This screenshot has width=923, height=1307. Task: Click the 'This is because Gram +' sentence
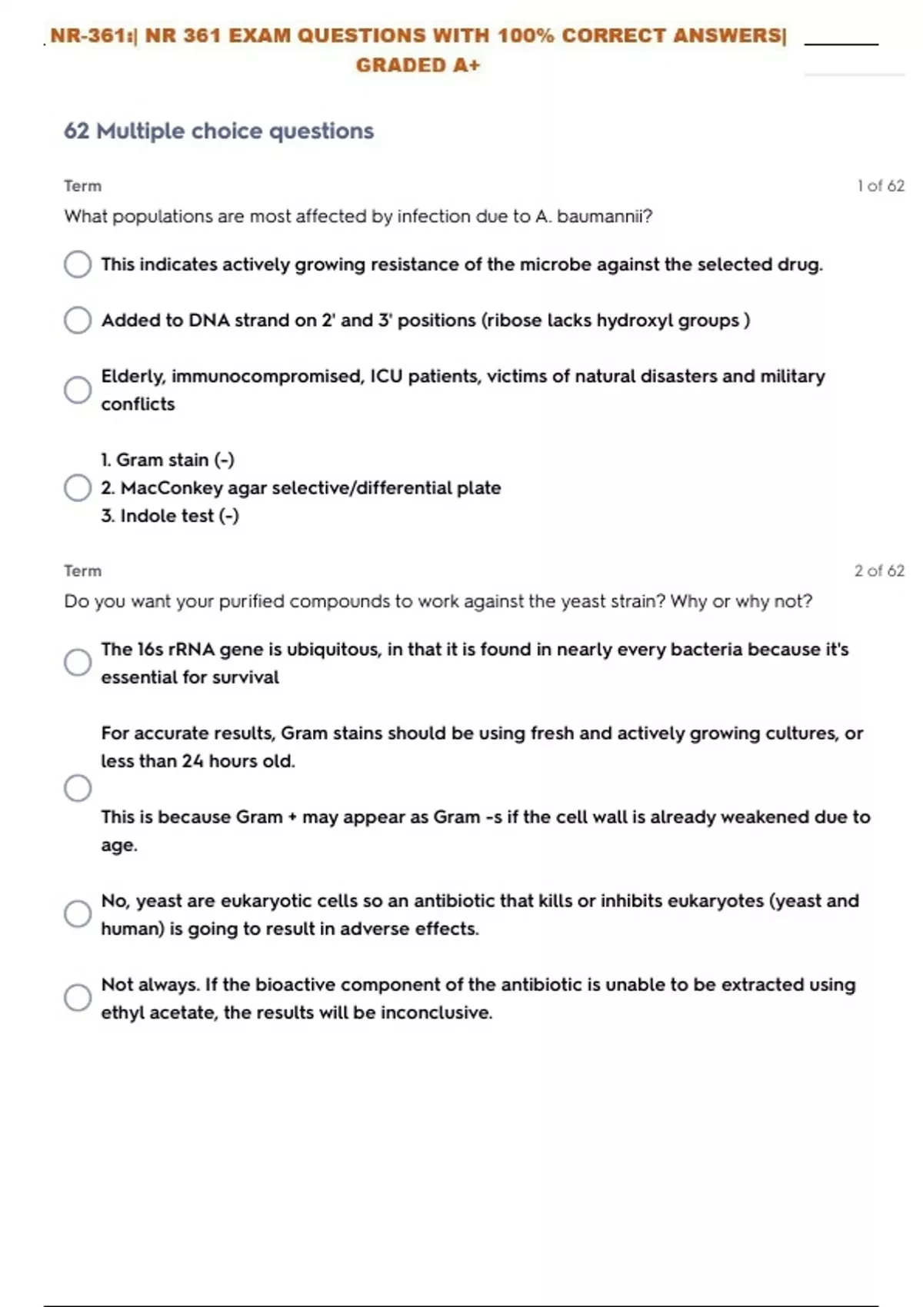[x=485, y=817]
